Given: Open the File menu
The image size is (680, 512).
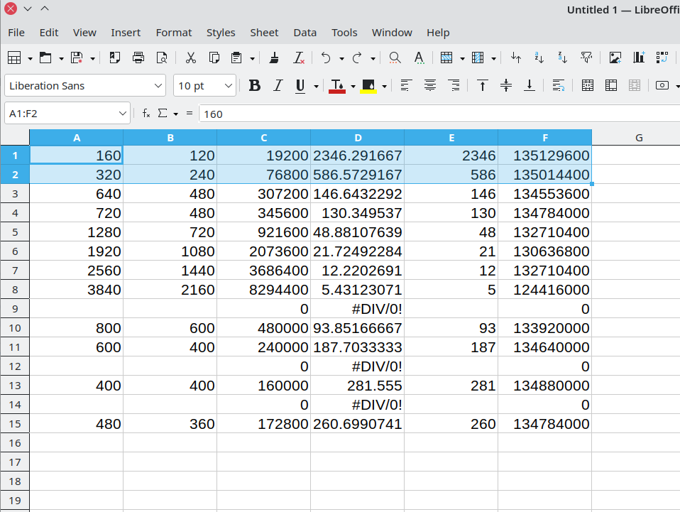Looking at the screenshot, I should point(16,33).
